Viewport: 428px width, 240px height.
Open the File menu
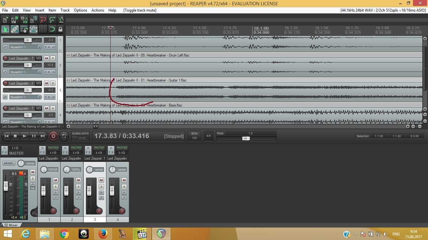pos(5,10)
